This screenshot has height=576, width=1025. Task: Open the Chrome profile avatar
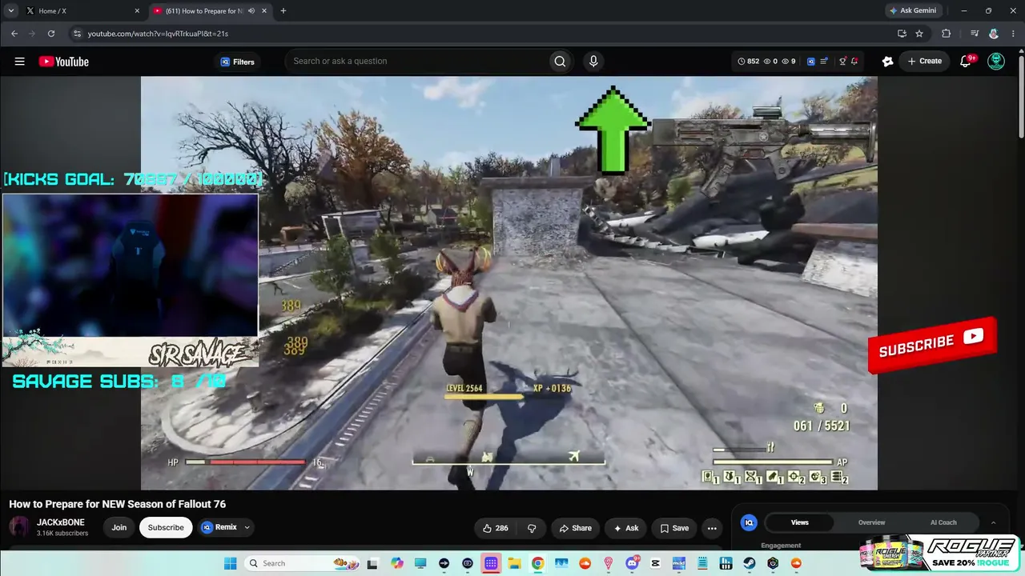click(994, 34)
